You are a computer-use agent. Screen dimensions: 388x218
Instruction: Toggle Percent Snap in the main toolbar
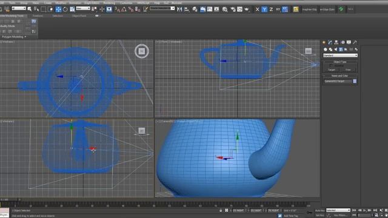(131, 10)
